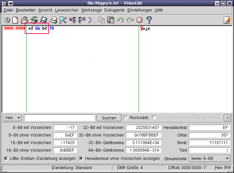Viewport: 234px width, 173px height.
Task: Open the Werkzeuge menu
Action: click(91, 10)
